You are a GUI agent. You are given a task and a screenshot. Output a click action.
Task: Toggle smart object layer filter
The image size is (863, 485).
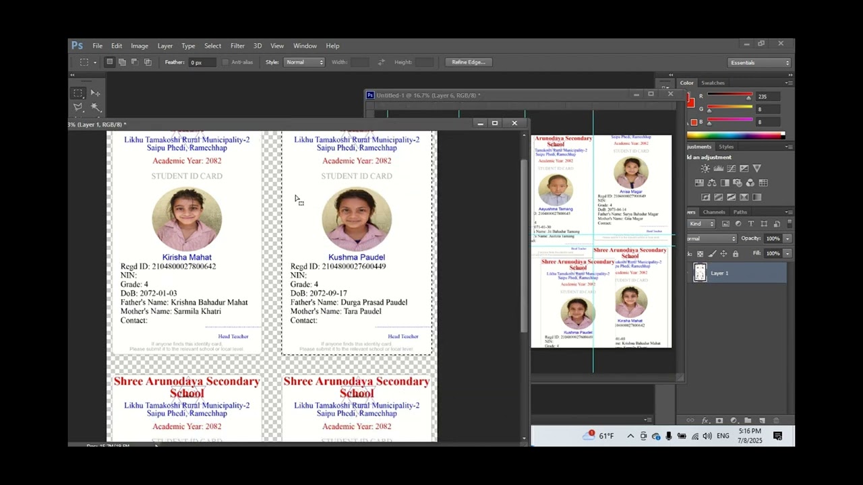pyautogui.click(x=777, y=224)
